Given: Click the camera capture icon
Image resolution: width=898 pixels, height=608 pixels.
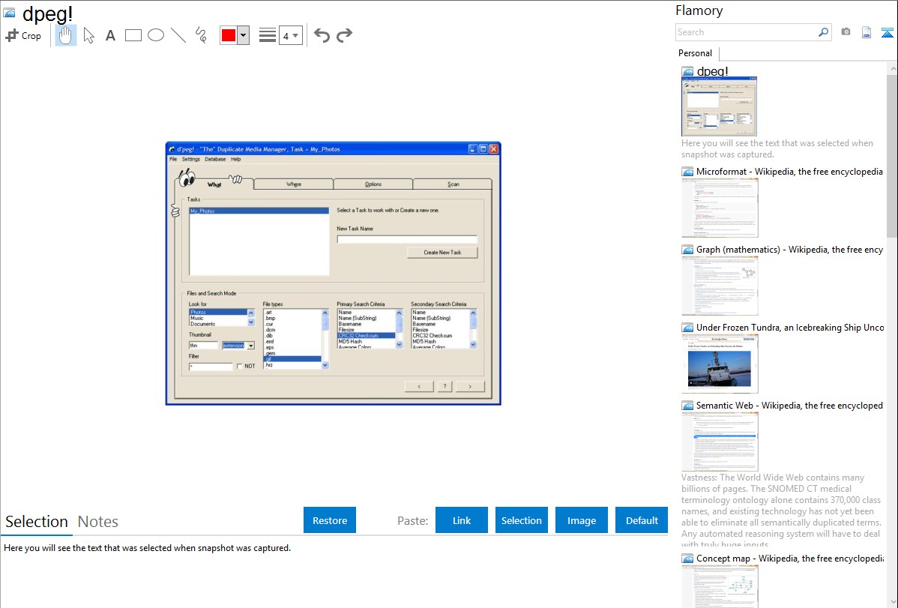Looking at the screenshot, I should [846, 32].
